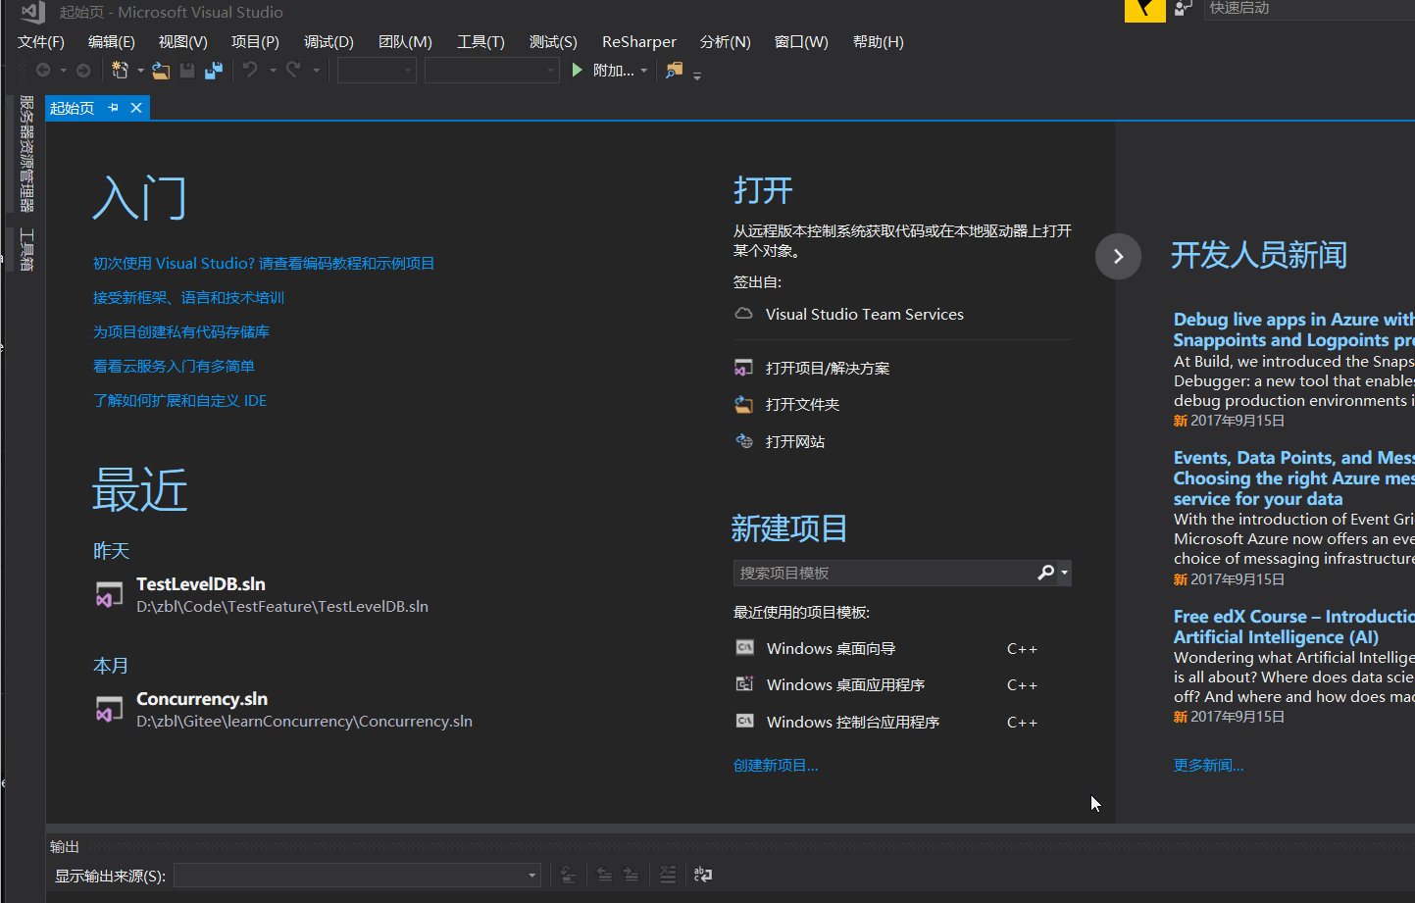Click Go to Next Message output icon
This screenshot has width=1415, height=903.
(x=632, y=875)
